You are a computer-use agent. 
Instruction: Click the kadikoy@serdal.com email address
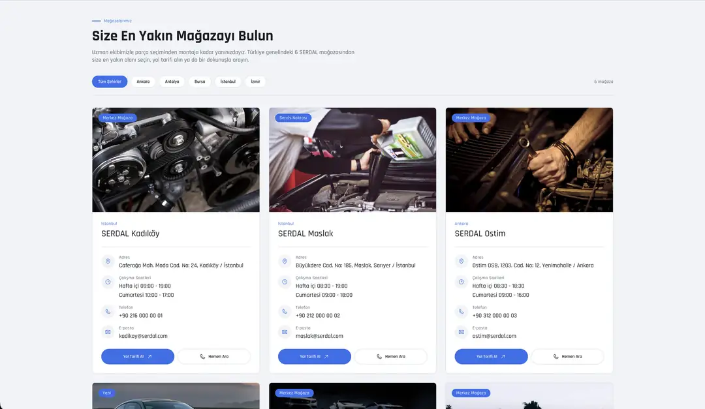(143, 336)
